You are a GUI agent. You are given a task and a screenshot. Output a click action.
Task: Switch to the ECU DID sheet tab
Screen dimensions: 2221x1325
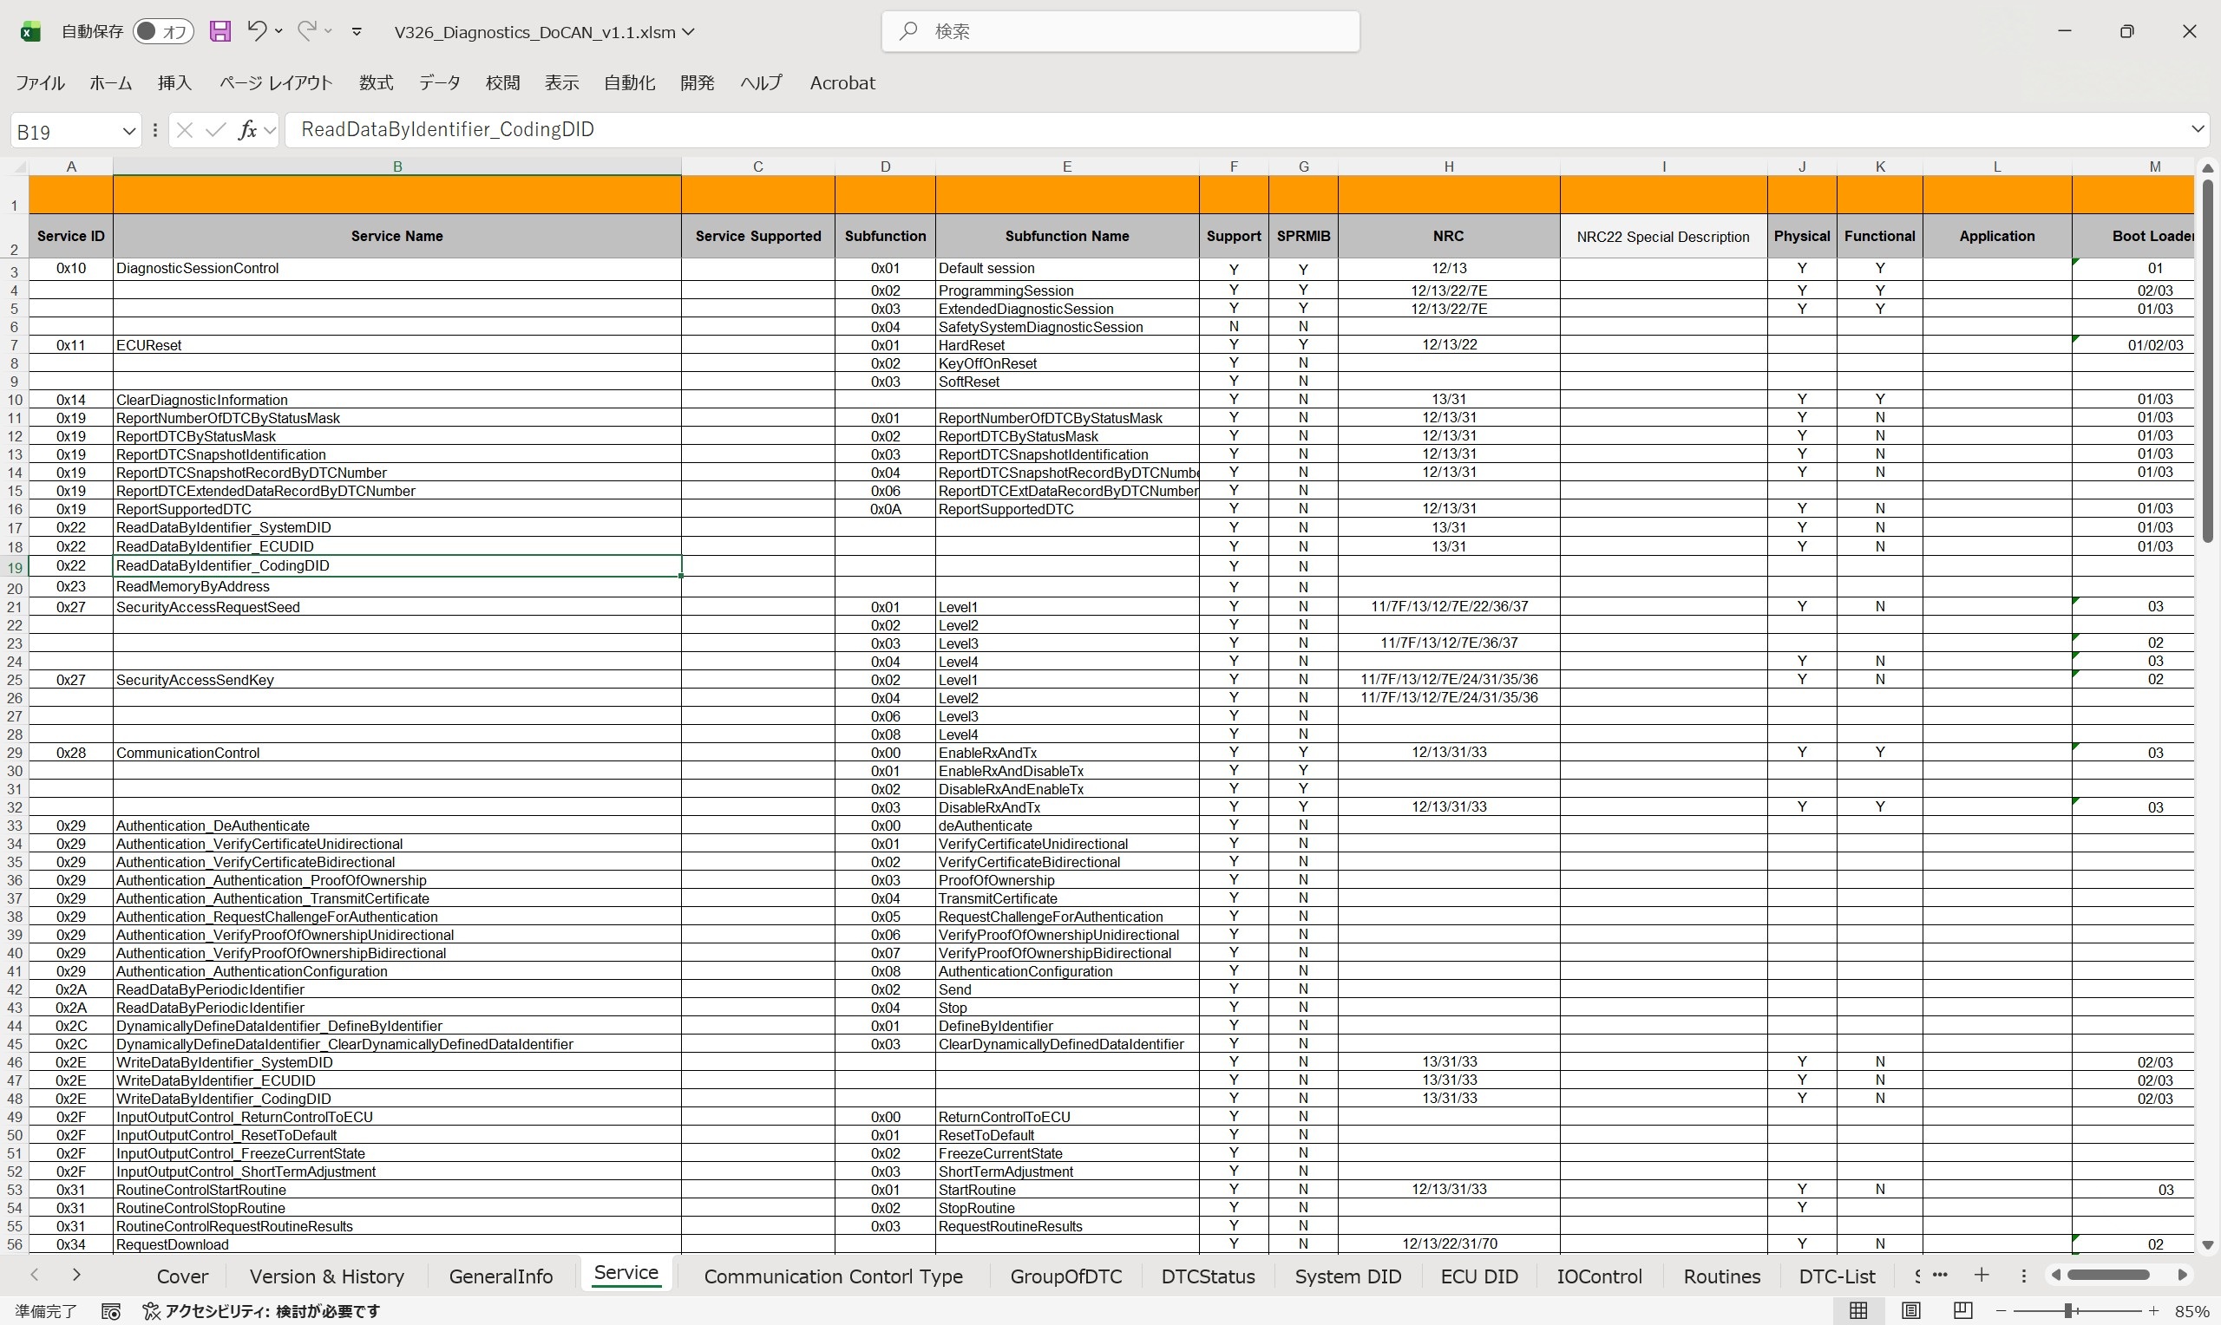point(1479,1276)
